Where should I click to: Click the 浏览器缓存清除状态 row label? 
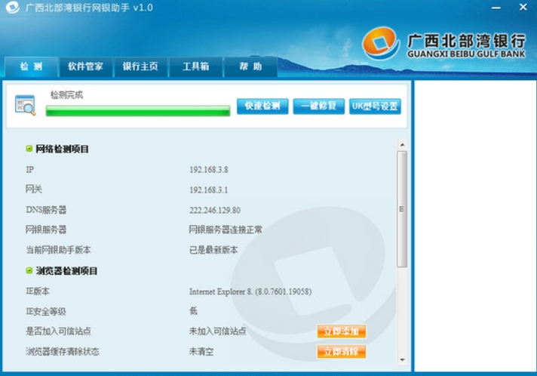coord(63,352)
